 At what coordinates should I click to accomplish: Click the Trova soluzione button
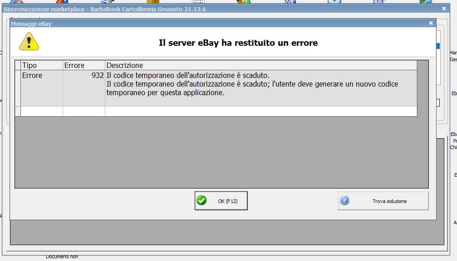[x=383, y=201]
